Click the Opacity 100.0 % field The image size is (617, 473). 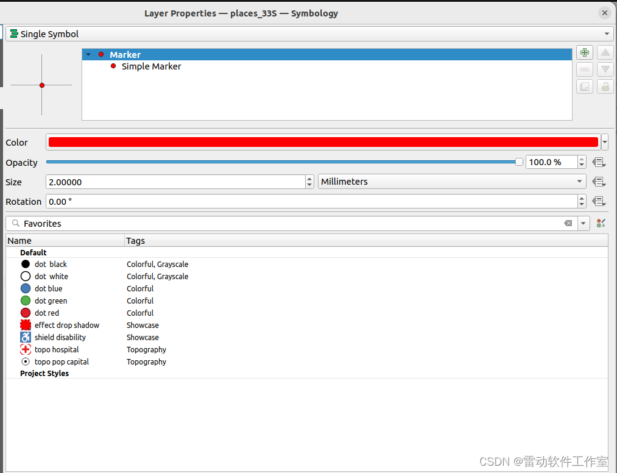tap(552, 162)
